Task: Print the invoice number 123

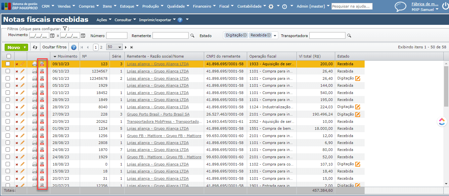Action: [x=35, y=64]
